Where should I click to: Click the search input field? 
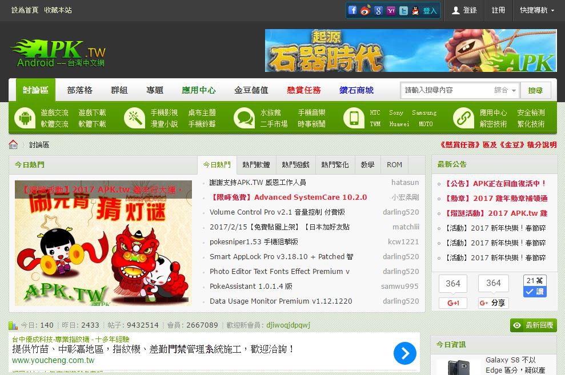[446, 90]
